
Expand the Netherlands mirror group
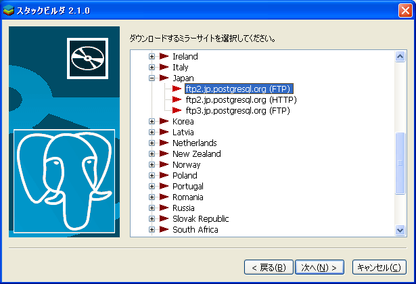point(152,143)
